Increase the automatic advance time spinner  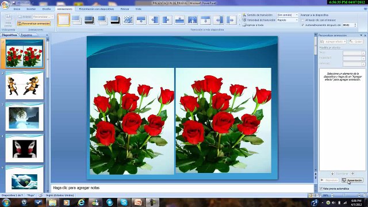point(355,24)
